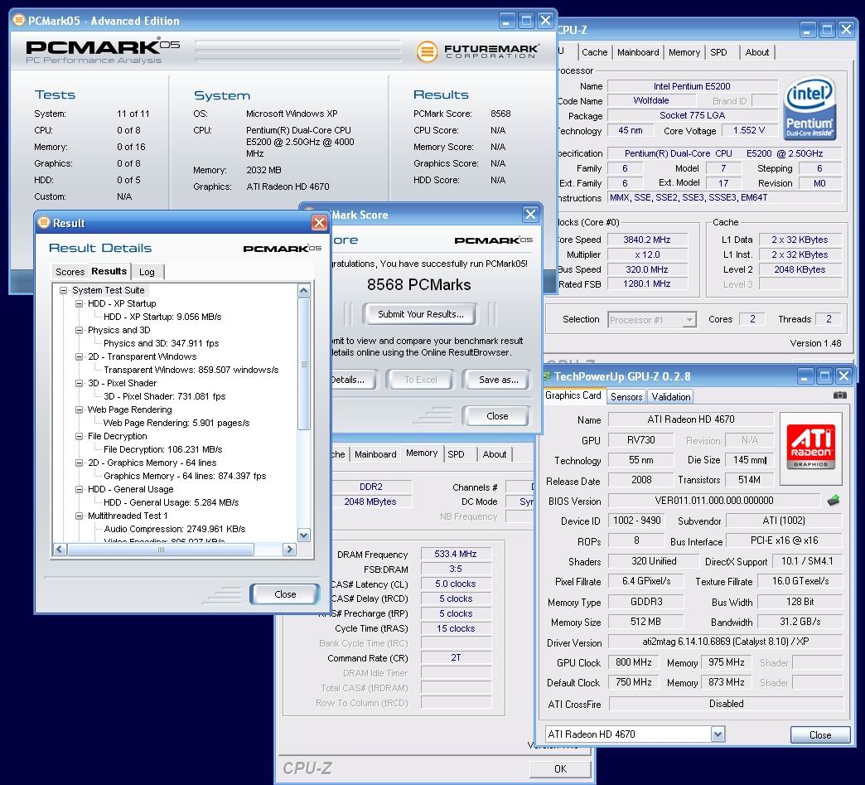Image resolution: width=865 pixels, height=785 pixels.
Task: Minimize the GPU-Z window
Action: pyautogui.click(x=806, y=376)
